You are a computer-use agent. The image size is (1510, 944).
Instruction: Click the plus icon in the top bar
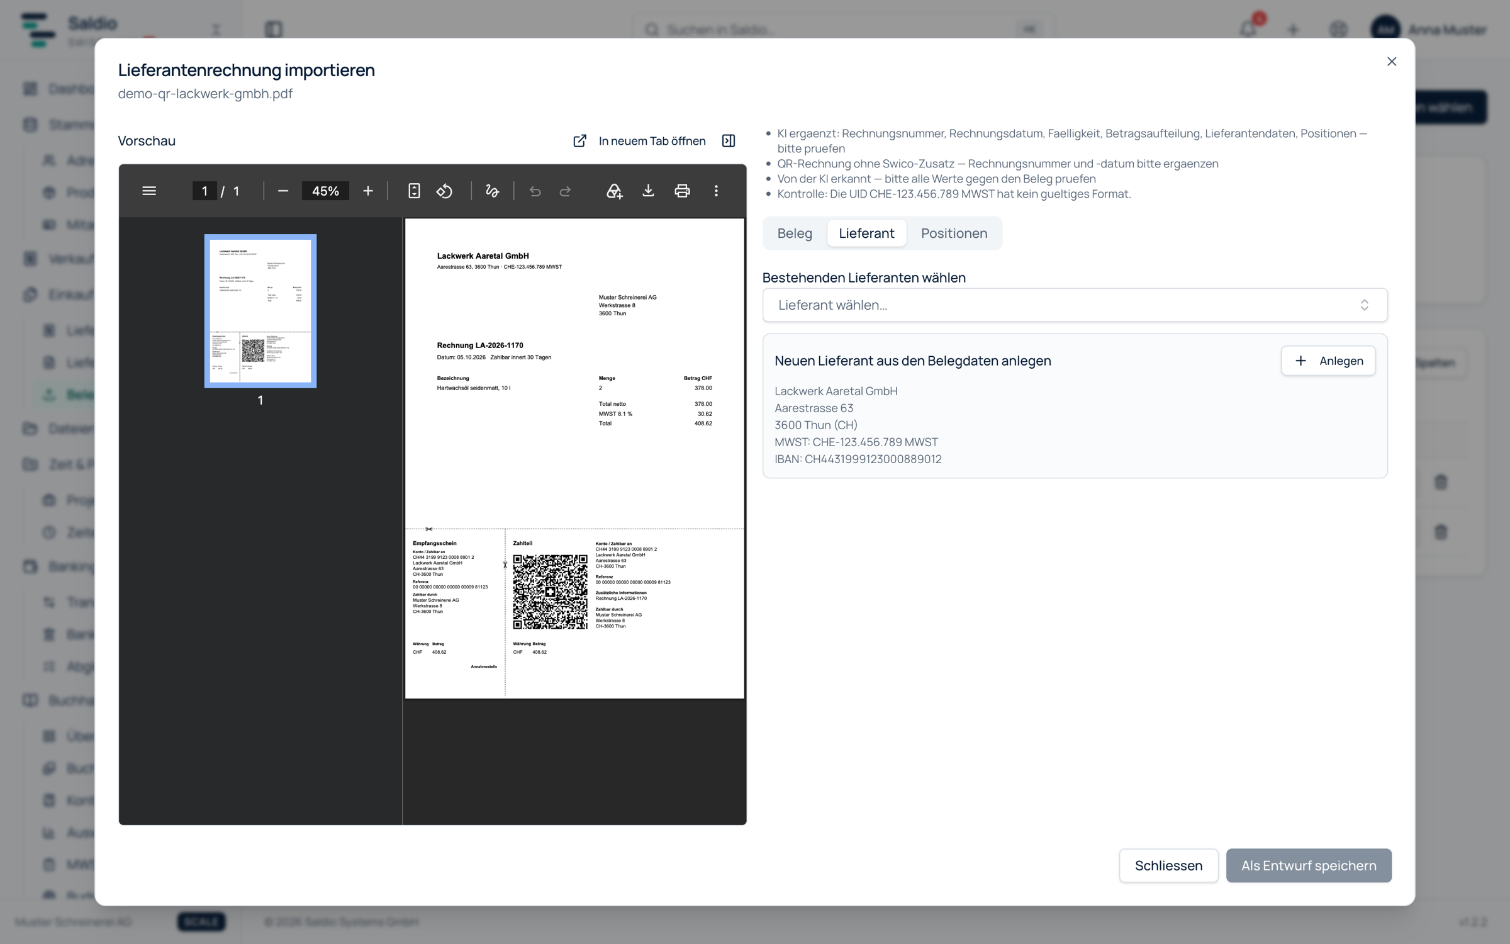coord(1293,30)
